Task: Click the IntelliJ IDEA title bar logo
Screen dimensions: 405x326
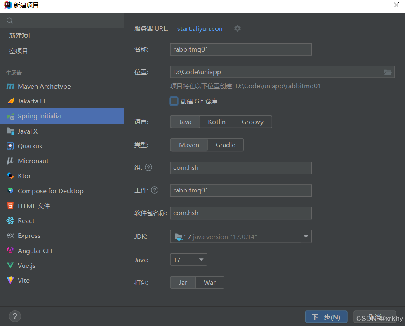Action: click(8, 5)
